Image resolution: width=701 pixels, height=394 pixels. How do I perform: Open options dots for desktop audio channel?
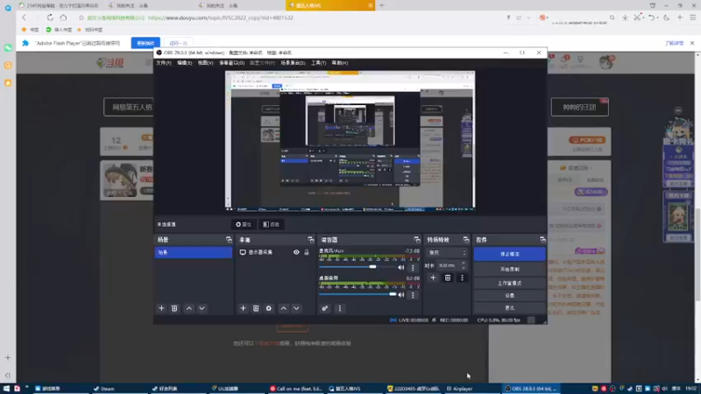[x=413, y=295]
